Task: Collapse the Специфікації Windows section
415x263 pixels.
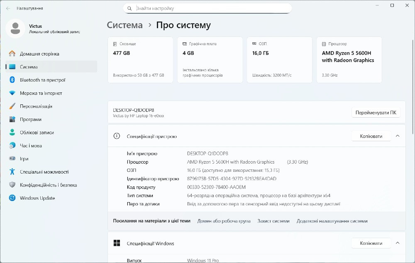Action: click(x=397, y=243)
